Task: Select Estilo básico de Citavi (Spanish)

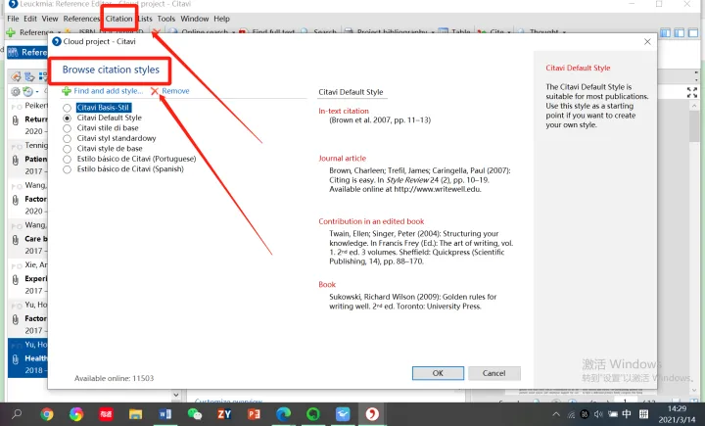Action: 67,169
